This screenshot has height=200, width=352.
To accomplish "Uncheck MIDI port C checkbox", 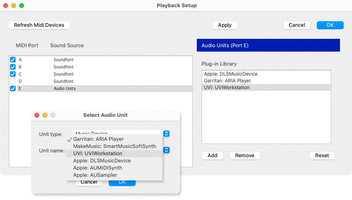I will [13, 74].
